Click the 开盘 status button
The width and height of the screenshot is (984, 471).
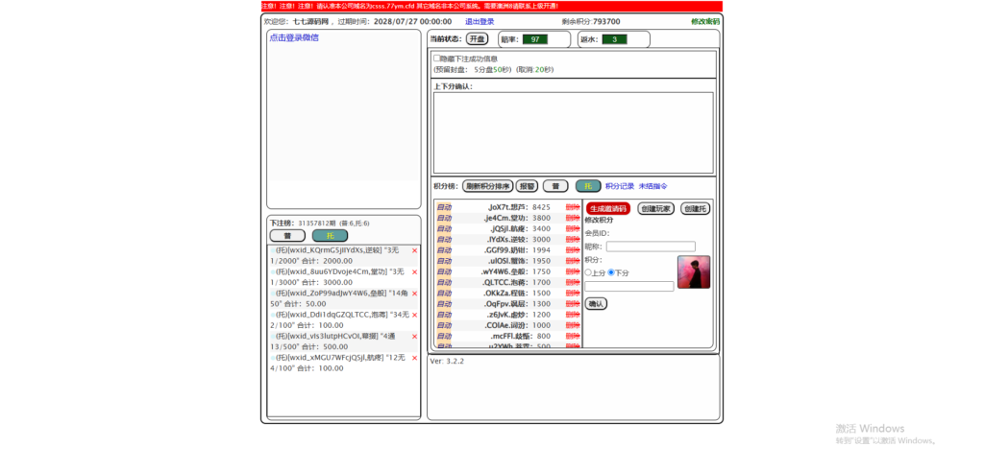(477, 38)
